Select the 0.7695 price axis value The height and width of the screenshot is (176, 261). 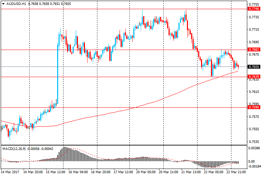coord(254,42)
